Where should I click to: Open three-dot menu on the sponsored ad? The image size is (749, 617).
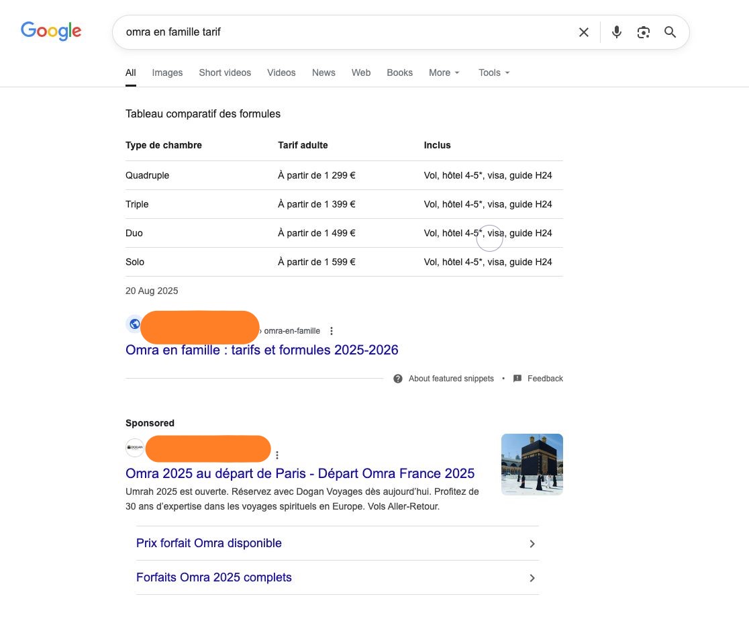pos(277,455)
